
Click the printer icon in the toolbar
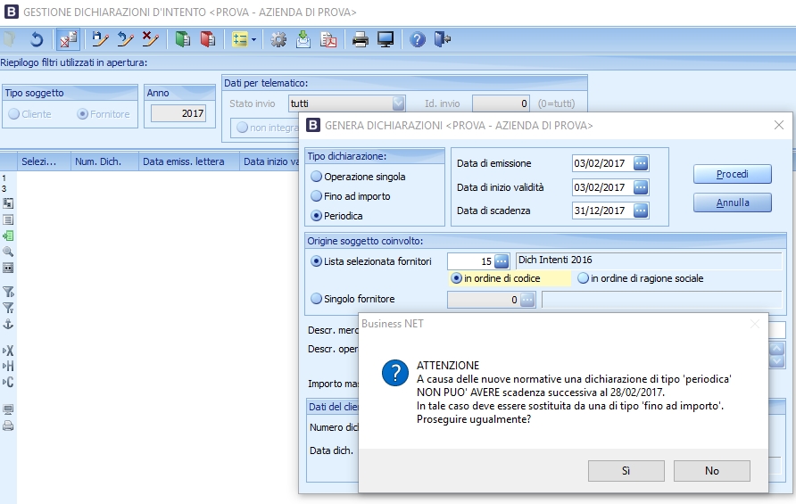pyautogui.click(x=361, y=39)
